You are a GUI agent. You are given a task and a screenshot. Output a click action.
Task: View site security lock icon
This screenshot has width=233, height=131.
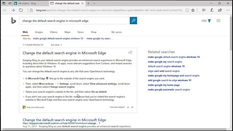[x=31, y=10]
